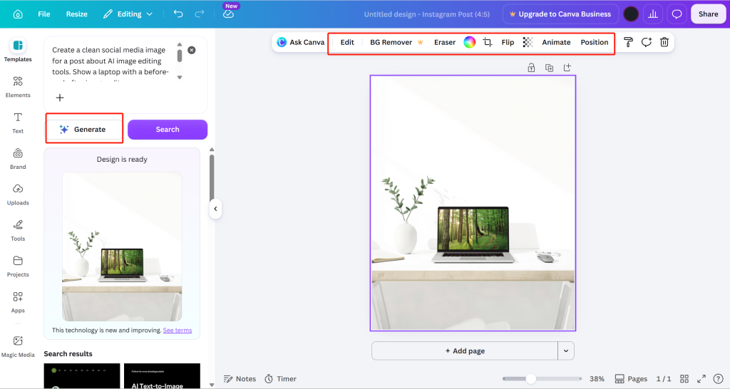The width and height of the screenshot is (730, 389).
Task: Enter fullscreen present mode
Action: [701, 379]
